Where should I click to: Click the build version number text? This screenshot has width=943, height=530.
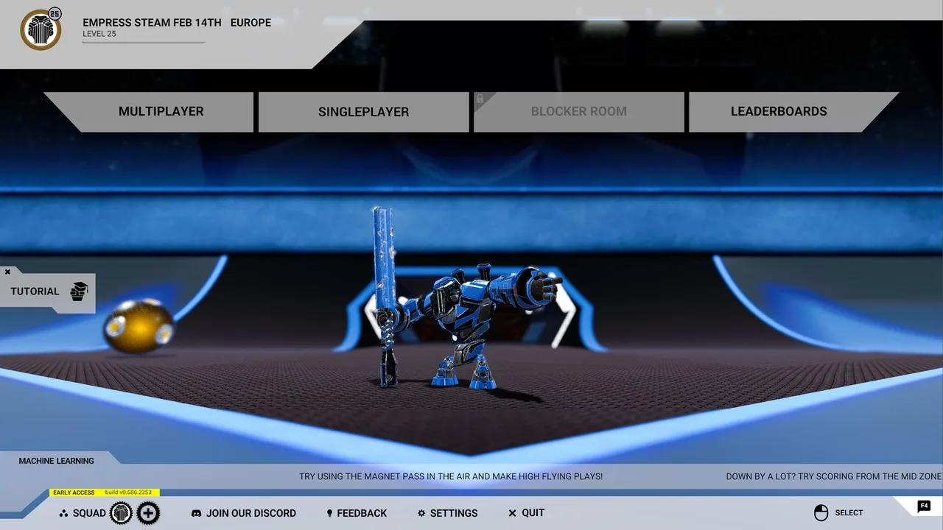tap(130, 492)
